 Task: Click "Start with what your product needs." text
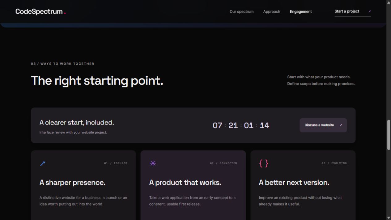pyautogui.click(x=319, y=77)
